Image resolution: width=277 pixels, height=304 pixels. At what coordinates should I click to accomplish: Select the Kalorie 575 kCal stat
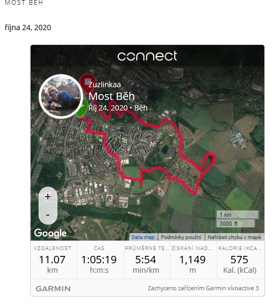coord(241,260)
